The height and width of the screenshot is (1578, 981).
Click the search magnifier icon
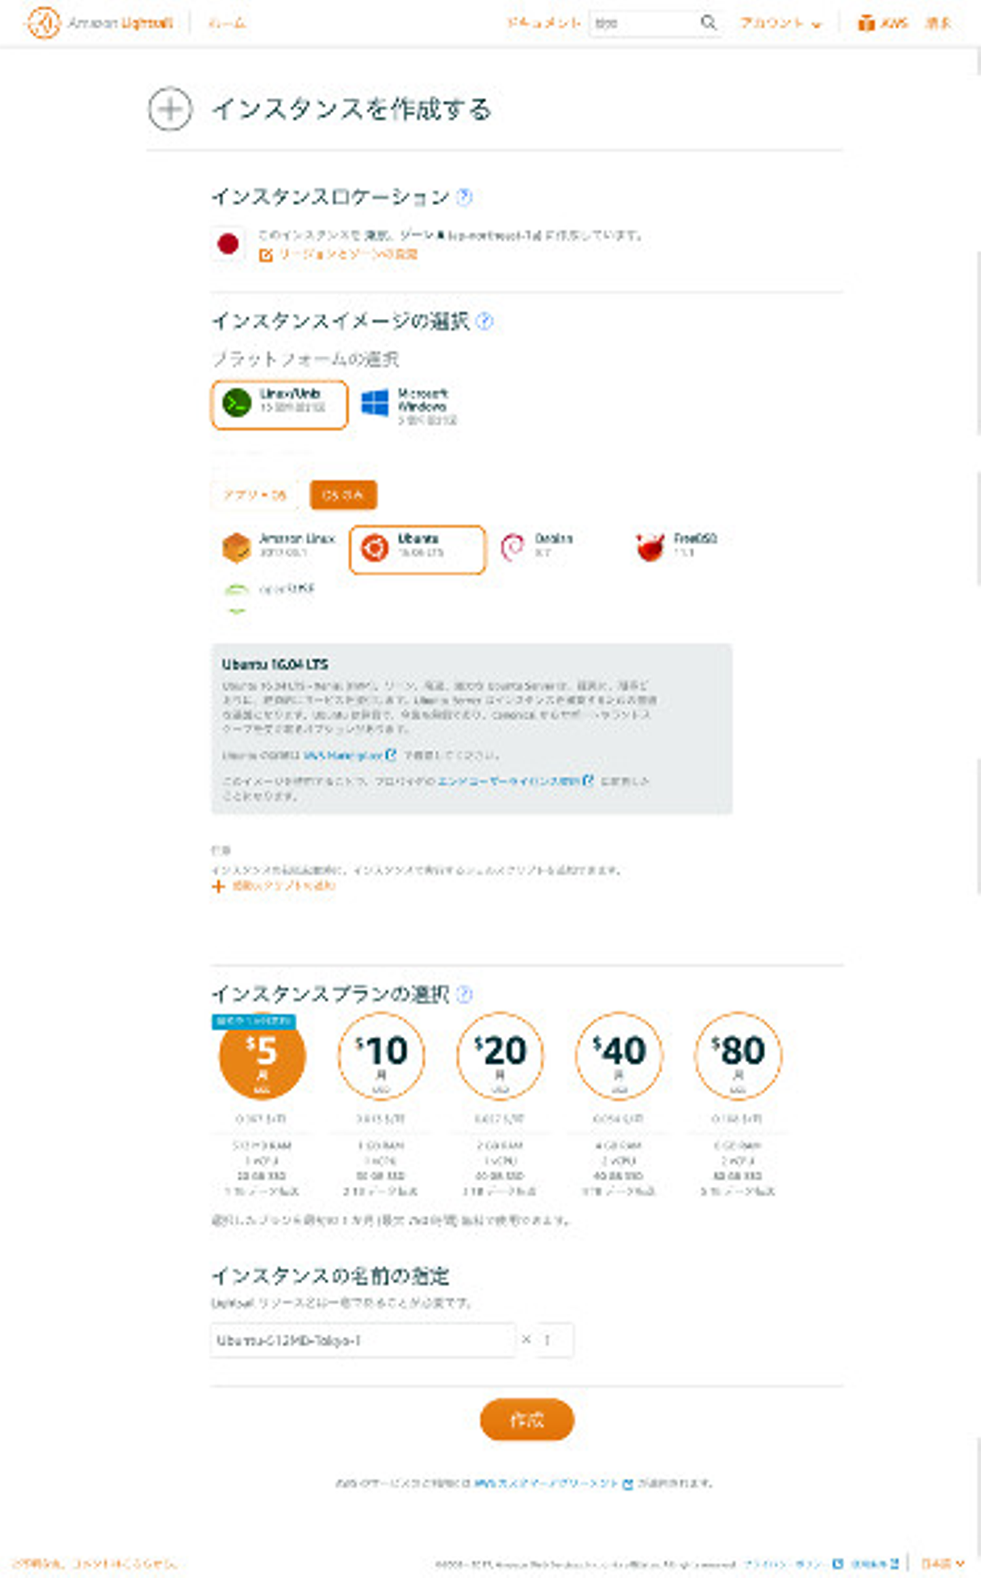[x=708, y=22]
